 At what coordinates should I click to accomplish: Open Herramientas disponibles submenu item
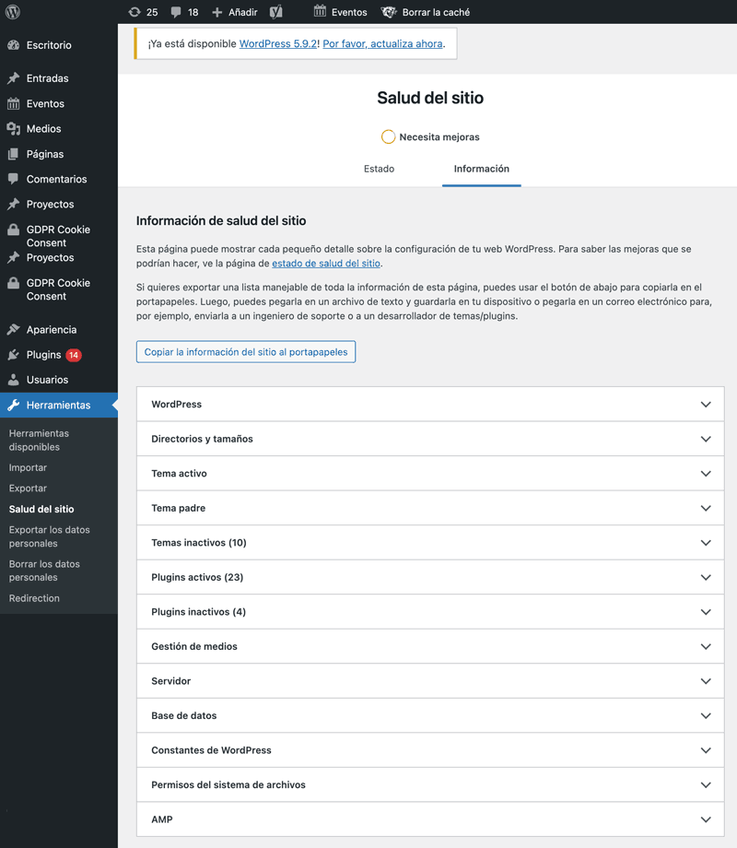click(39, 441)
